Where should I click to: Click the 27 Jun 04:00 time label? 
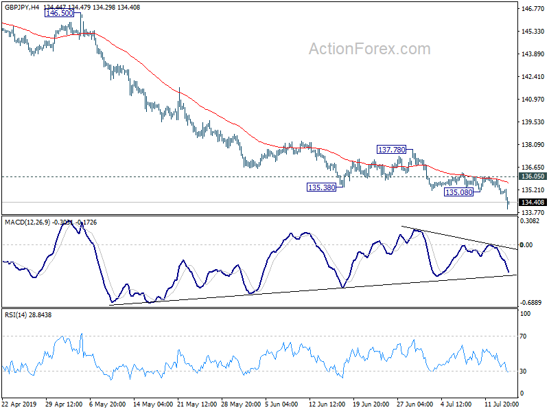point(415,404)
